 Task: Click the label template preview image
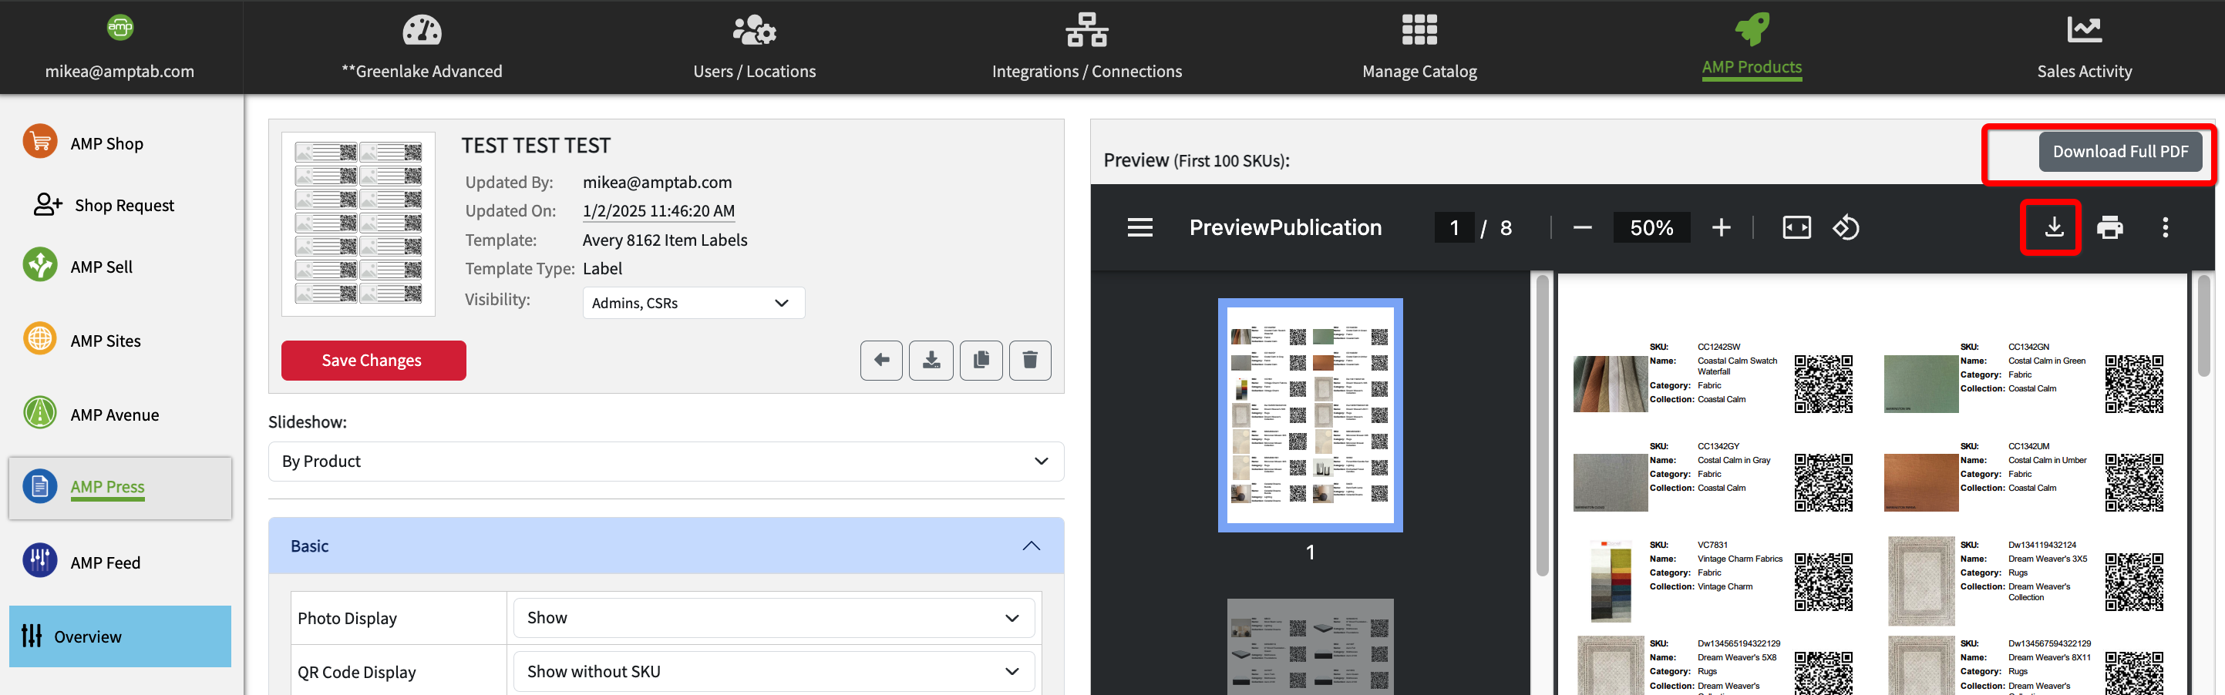[358, 223]
